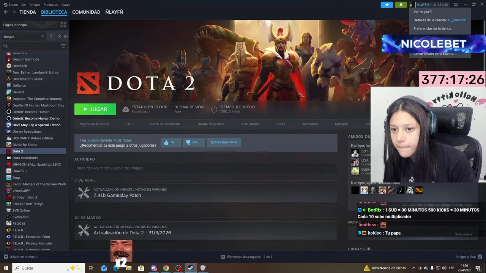
Task: Open Microsoft Store from taskbar
Action: coord(141,268)
